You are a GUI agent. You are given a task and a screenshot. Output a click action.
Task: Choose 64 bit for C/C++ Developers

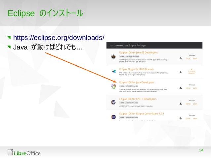[x=195, y=104]
